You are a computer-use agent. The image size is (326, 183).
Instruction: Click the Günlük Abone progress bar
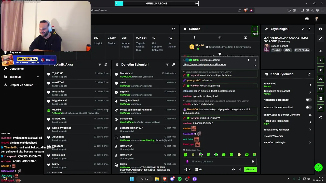pos(156,4)
